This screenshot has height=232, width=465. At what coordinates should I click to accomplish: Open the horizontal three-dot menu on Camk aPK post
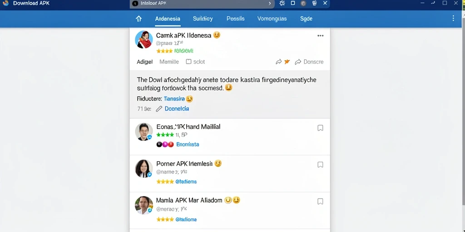click(x=320, y=35)
